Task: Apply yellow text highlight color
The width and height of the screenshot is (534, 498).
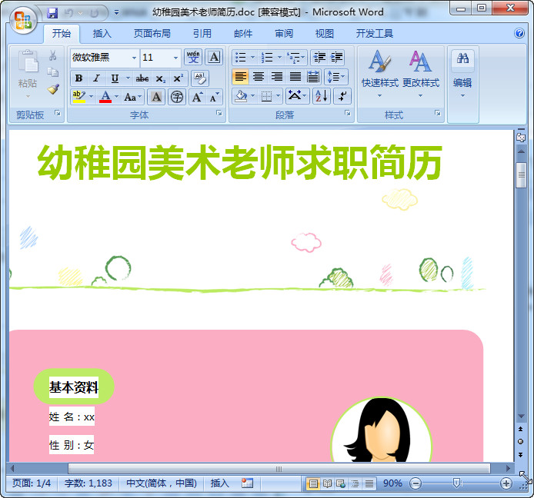Action: coord(79,97)
